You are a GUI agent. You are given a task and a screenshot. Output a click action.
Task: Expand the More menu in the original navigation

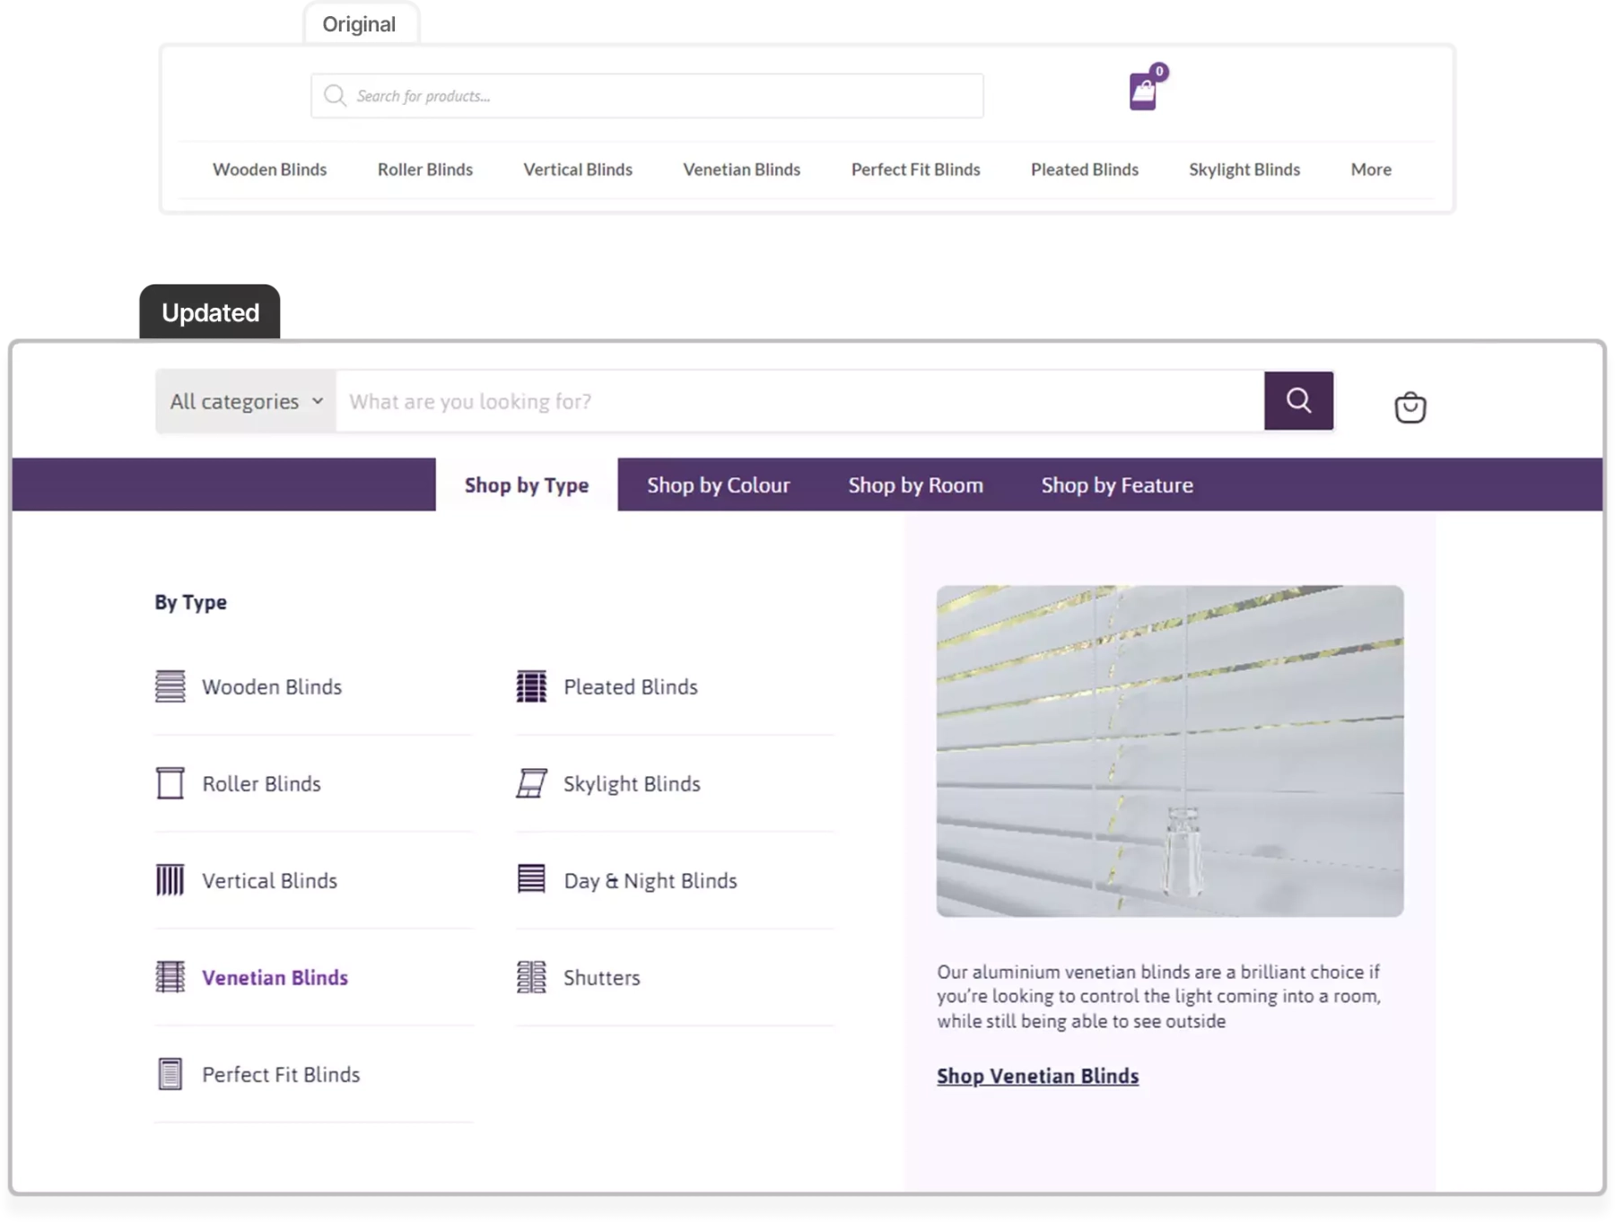pos(1370,170)
